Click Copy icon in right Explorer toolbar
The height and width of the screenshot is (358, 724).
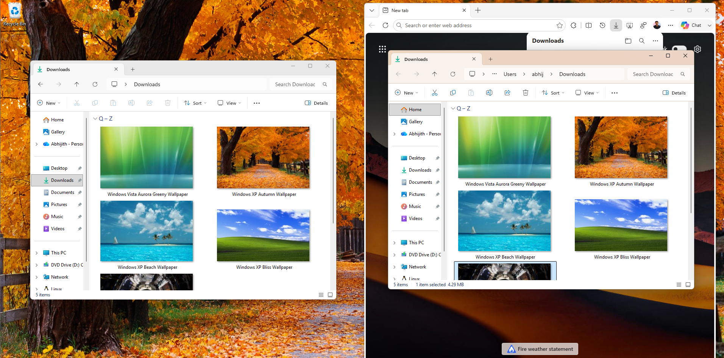pyautogui.click(x=453, y=93)
